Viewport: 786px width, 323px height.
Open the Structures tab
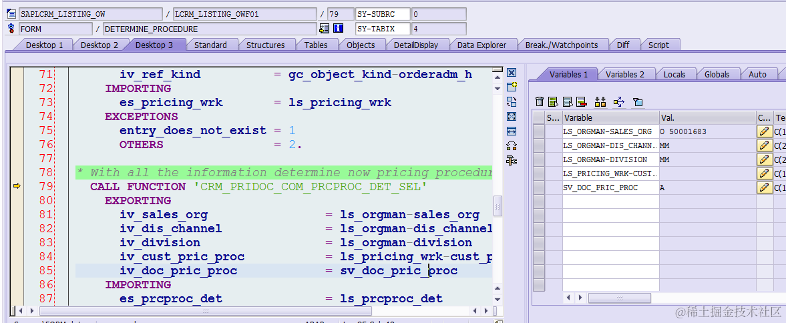tap(265, 45)
